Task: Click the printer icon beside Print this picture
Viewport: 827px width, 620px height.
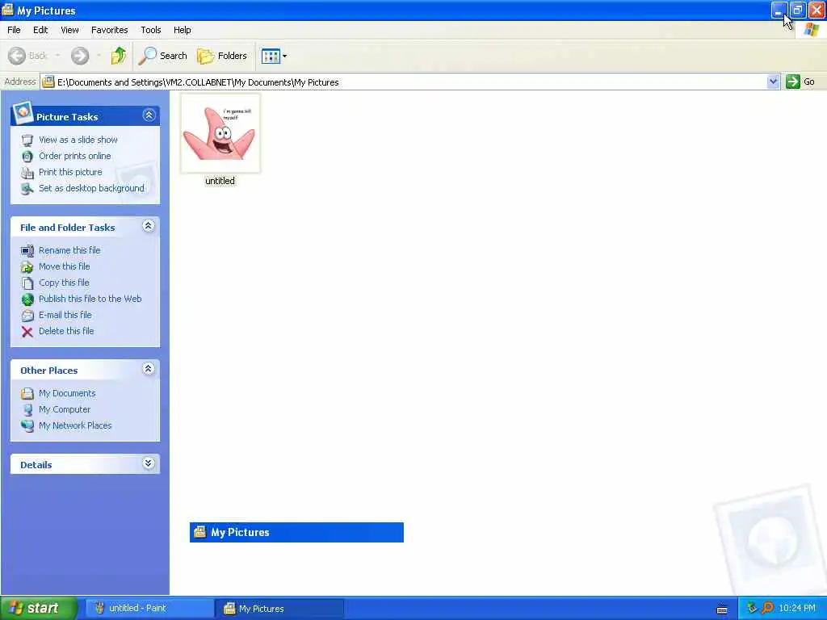Action: click(27, 173)
